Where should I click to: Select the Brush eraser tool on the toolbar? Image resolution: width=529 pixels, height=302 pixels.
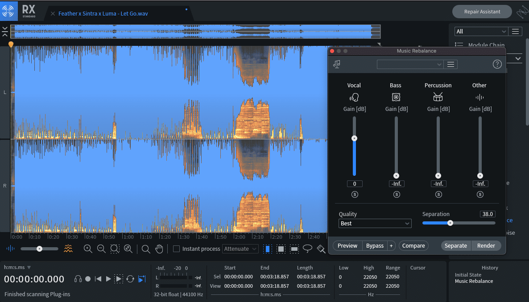tap(321, 249)
